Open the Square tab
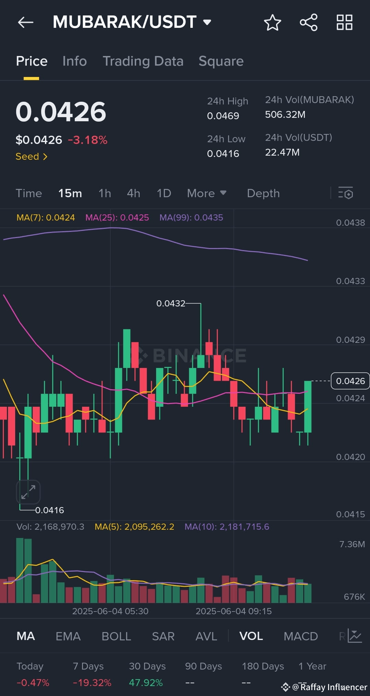This screenshot has width=370, height=696. click(221, 61)
